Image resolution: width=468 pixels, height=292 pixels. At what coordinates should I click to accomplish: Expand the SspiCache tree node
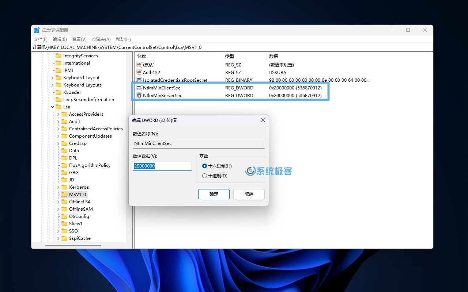point(58,238)
